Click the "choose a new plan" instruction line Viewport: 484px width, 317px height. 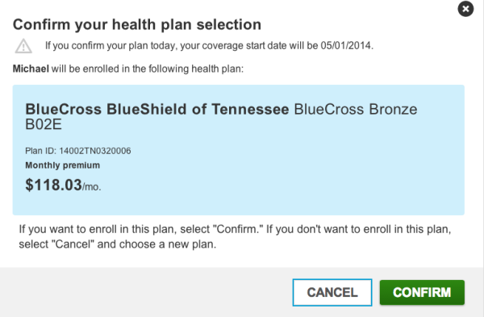click(118, 244)
